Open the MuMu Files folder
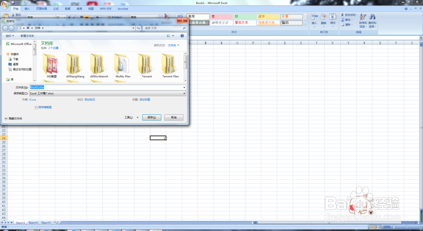Image resolution: width=423 pixels, height=231 pixels. pyautogui.click(x=123, y=65)
